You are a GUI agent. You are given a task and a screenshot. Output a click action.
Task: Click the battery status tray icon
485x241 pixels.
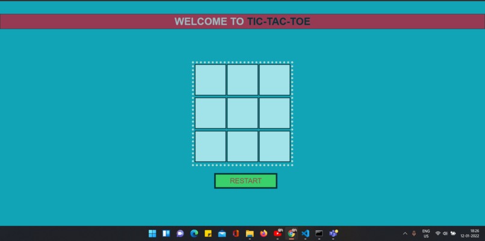pos(453,234)
